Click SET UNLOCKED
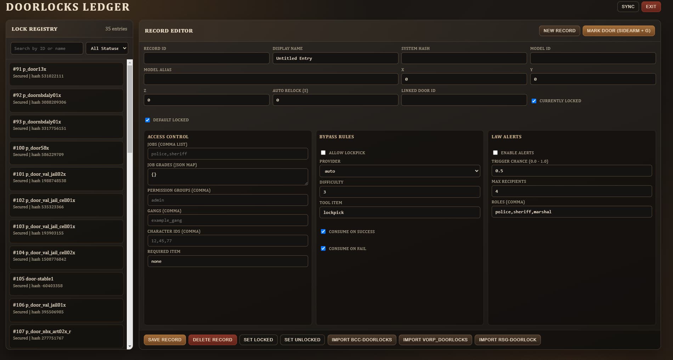673x360 pixels. pyautogui.click(x=302, y=339)
